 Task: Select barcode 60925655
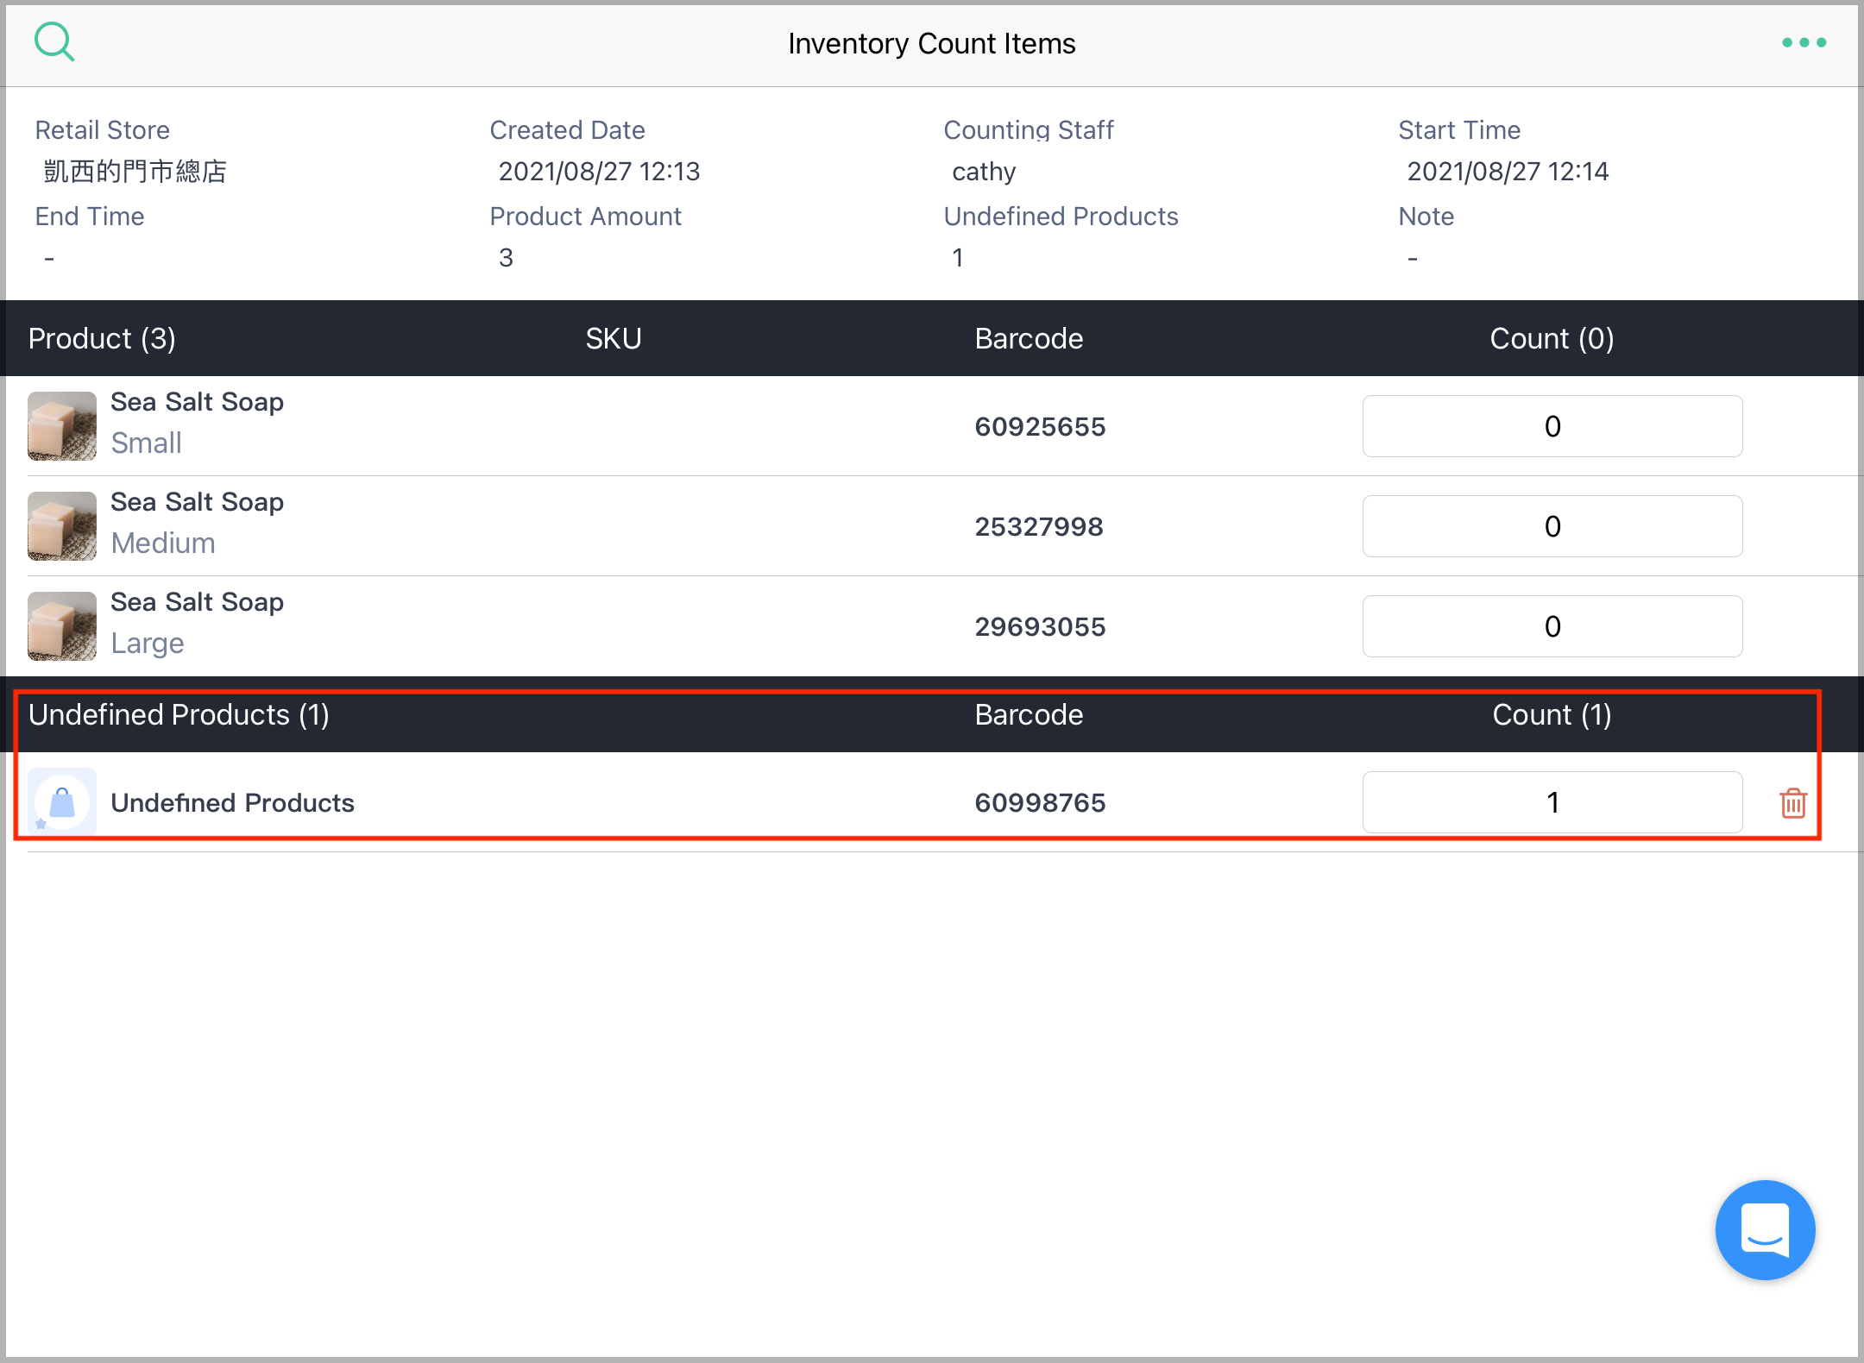(x=1040, y=426)
